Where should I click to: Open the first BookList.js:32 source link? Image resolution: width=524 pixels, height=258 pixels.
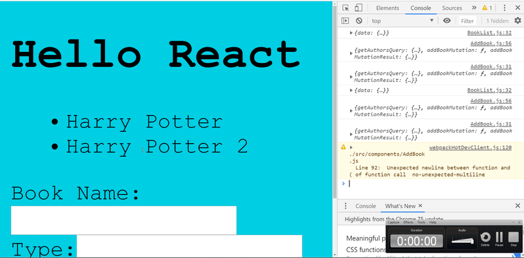pos(489,33)
